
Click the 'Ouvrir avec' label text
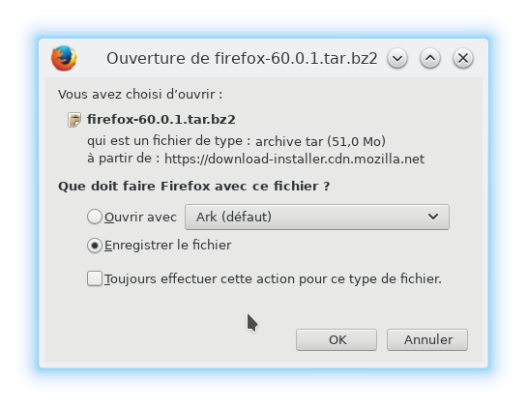tap(140, 218)
